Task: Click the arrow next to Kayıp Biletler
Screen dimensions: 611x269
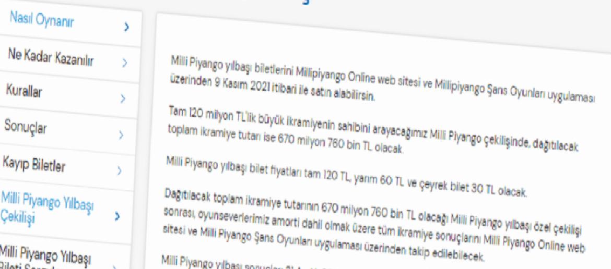Action: [x=120, y=172]
